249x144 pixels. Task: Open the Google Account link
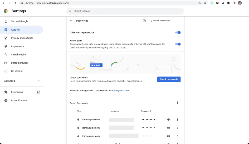[121, 91]
